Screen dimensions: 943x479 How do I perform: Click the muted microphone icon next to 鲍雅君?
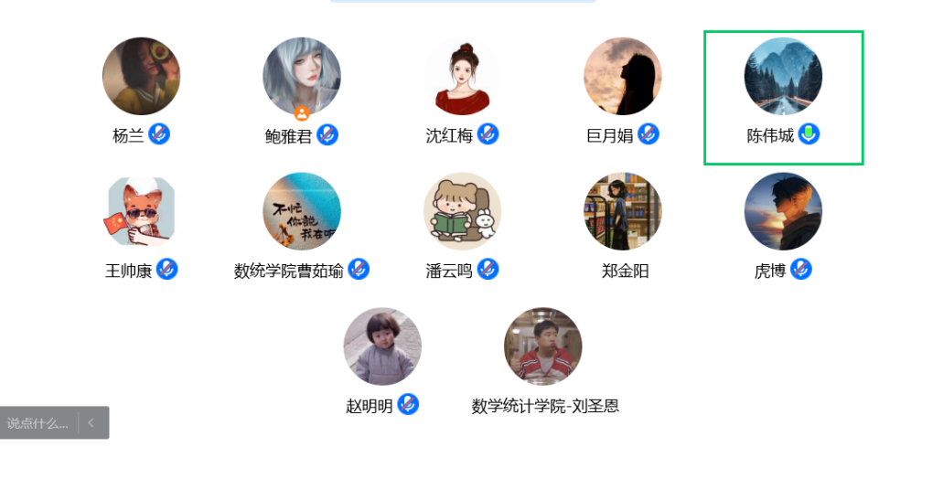(327, 134)
